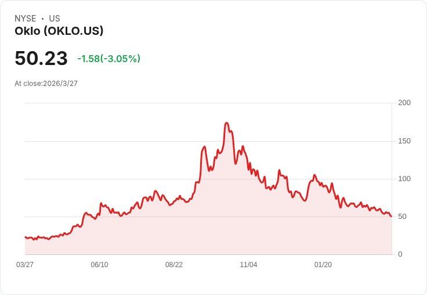Click the NYSE exchange label
The height and width of the screenshot is (295, 427).
pyautogui.click(x=25, y=19)
